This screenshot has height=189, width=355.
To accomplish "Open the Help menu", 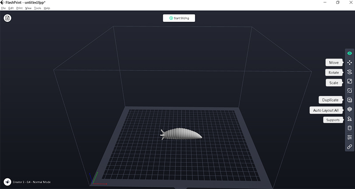I will coord(47,8).
